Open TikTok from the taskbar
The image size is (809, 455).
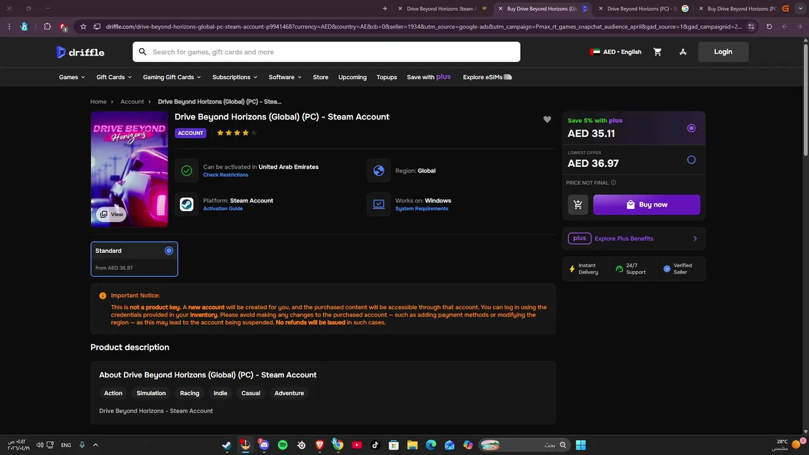(375, 445)
